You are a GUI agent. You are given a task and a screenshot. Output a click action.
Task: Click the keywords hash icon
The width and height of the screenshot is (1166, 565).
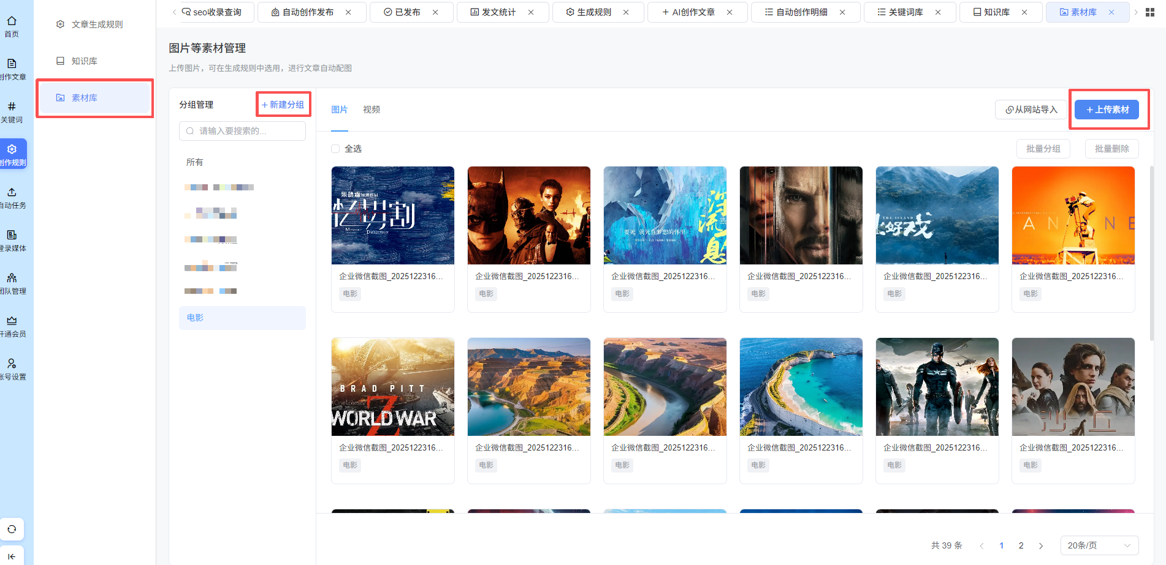12,107
